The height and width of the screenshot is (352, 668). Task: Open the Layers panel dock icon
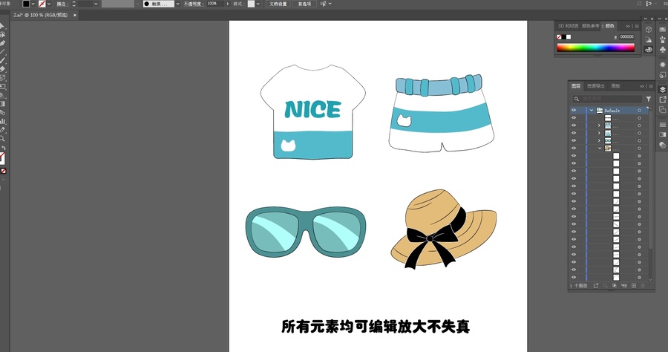point(663,90)
